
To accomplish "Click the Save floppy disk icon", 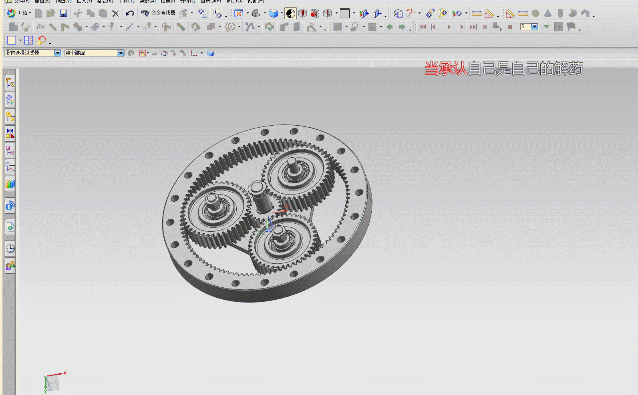I will 63,13.
